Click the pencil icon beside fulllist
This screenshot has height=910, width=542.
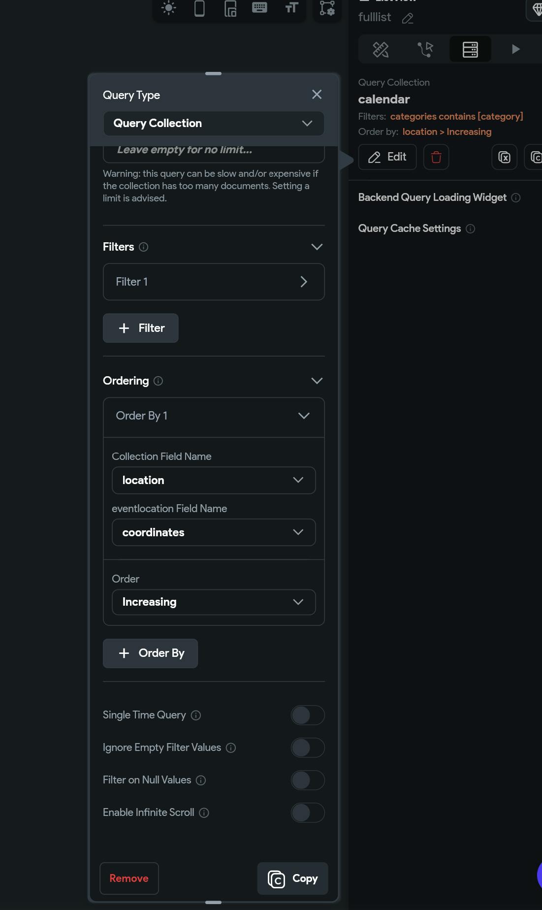click(408, 19)
